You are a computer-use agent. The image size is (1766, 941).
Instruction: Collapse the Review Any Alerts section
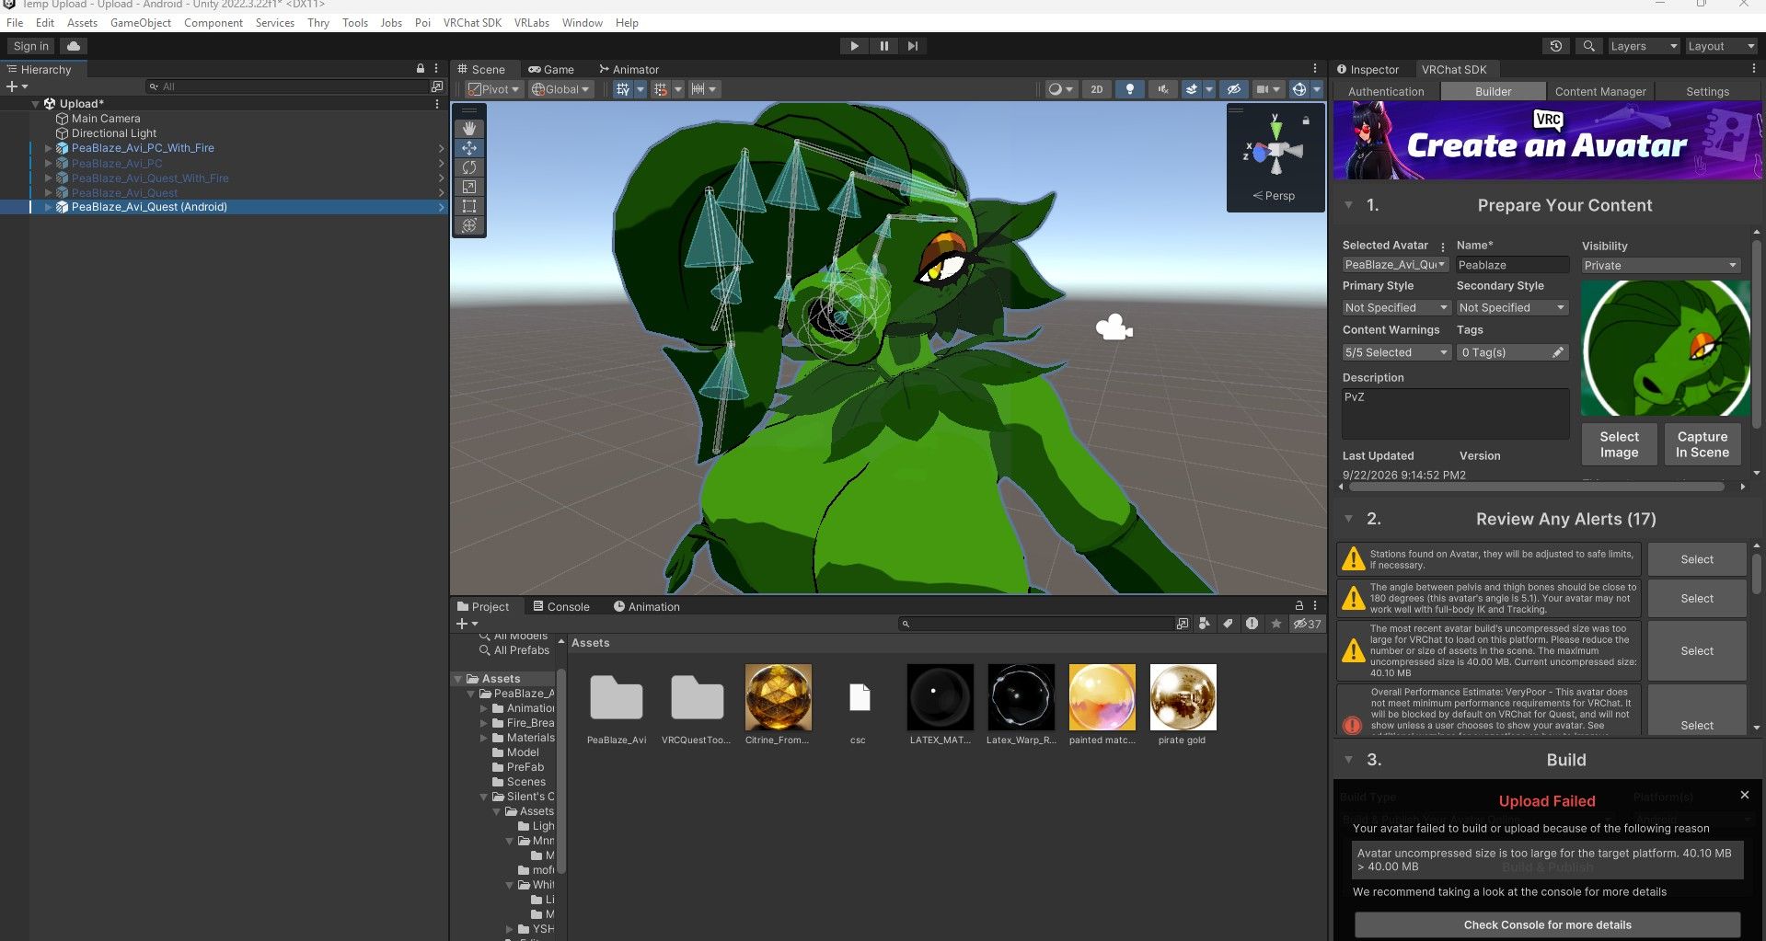pyautogui.click(x=1348, y=519)
